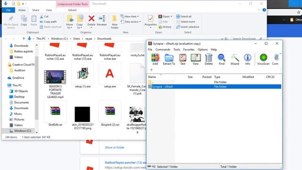Expand the Easy access dropdown
The height and width of the screenshot is (170, 302).
pyautogui.click(x=131, y=22)
